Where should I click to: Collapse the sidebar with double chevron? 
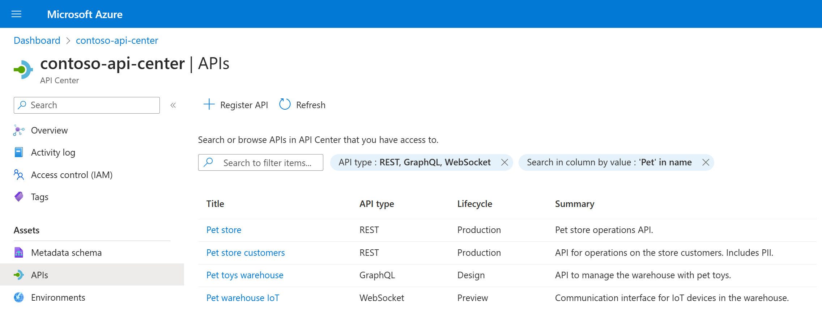[x=173, y=105]
